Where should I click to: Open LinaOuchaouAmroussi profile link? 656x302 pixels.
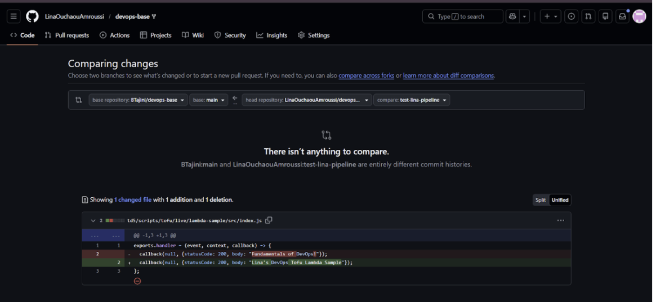click(x=74, y=16)
